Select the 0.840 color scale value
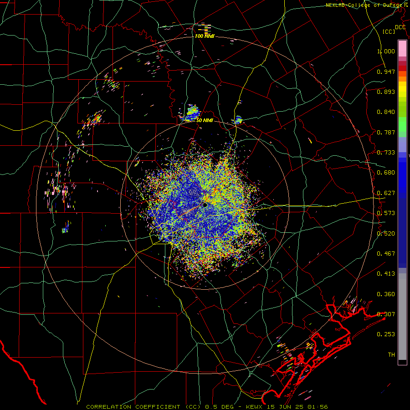This screenshot has height=410, width=410. pyautogui.click(x=386, y=112)
